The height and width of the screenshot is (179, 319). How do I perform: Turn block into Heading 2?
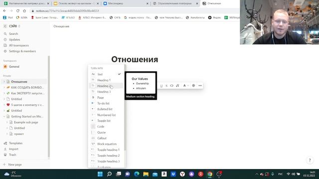pos(106,86)
